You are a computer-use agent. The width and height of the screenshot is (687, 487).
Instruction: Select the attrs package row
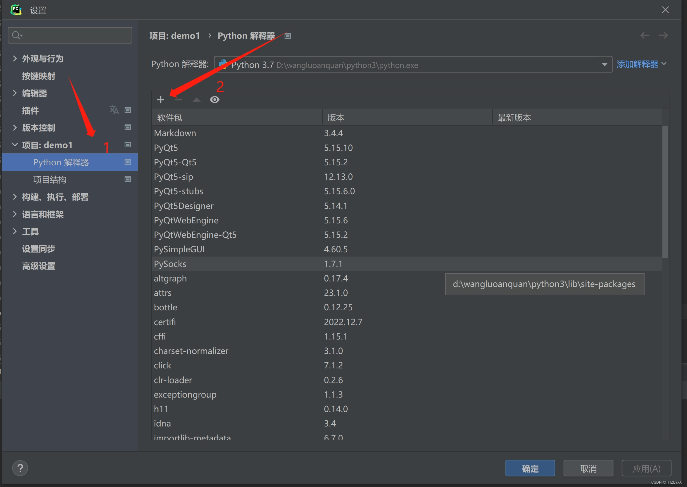406,293
